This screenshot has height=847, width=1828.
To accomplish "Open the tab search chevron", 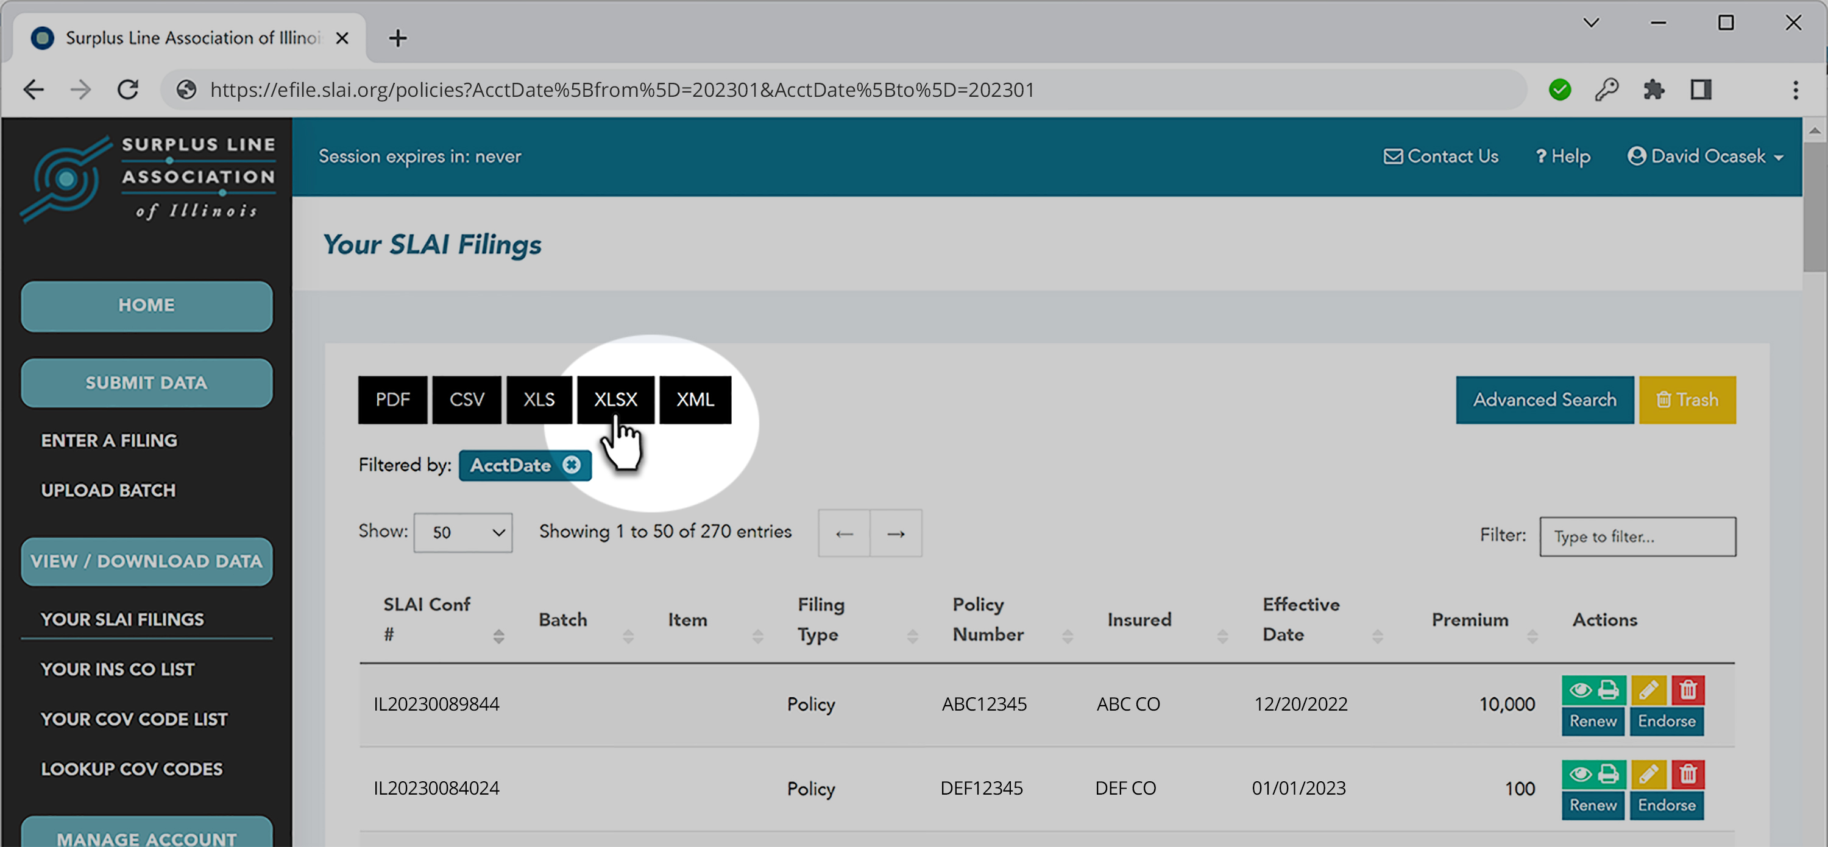I will pos(1592,23).
